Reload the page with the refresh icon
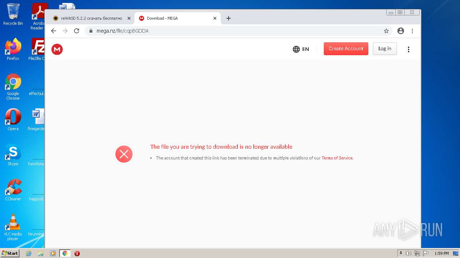Image resolution: width=460 pixels, height=258 pixels. [x=77, y=31]
